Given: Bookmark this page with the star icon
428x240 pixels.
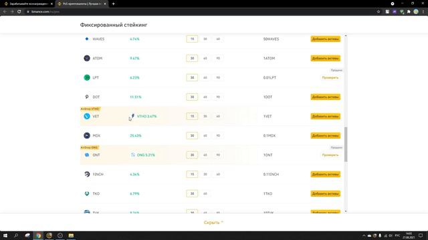Looking at the screenshot, I should 379,12.
